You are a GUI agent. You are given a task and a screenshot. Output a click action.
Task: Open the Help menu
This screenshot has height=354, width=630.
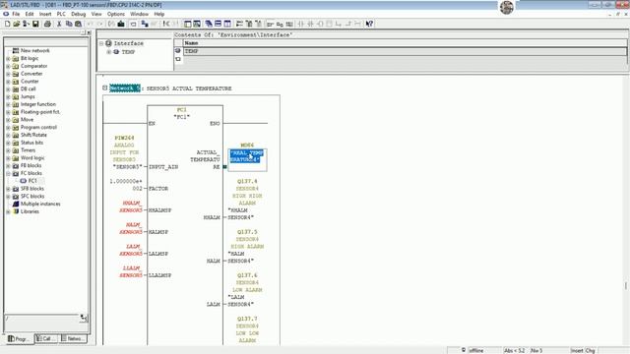coord(159,14)
